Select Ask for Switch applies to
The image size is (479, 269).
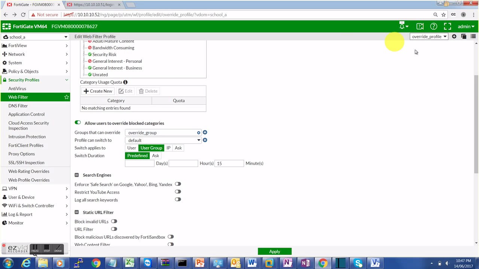[x=178, y=148]
